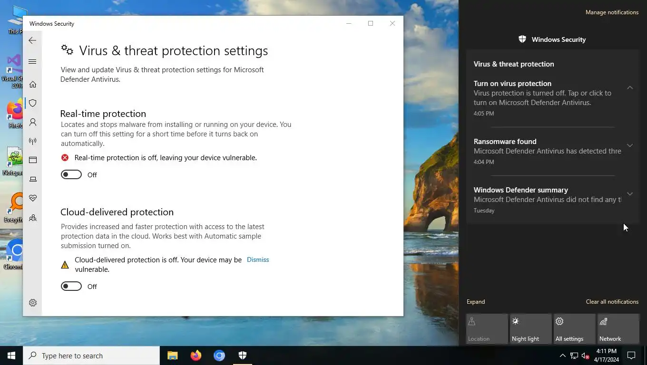Image resolution: width=647 pixels, height=365 pixels.
Task: Open Chromium from the taskbar
Action: point(219,355)
